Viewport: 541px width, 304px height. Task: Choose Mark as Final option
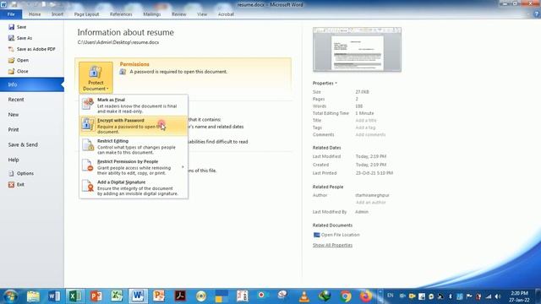click(x=134, y=105)
